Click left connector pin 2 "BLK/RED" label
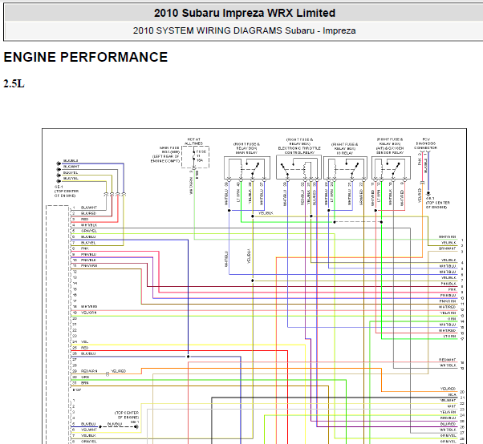 (89, 213)
